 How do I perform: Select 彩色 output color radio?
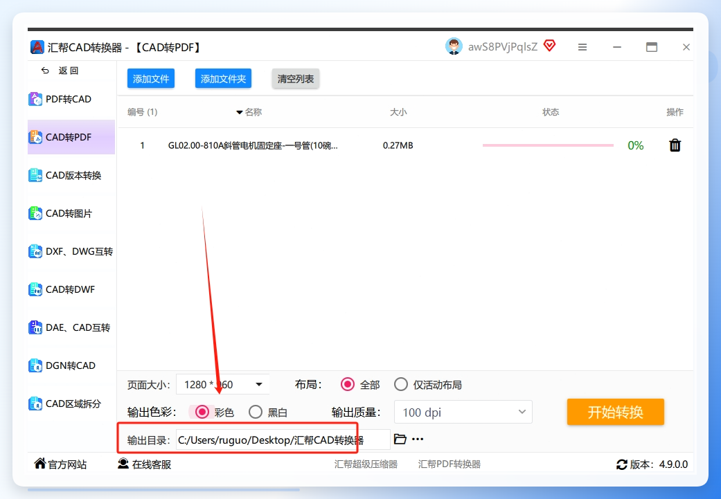tap(202, 412)
